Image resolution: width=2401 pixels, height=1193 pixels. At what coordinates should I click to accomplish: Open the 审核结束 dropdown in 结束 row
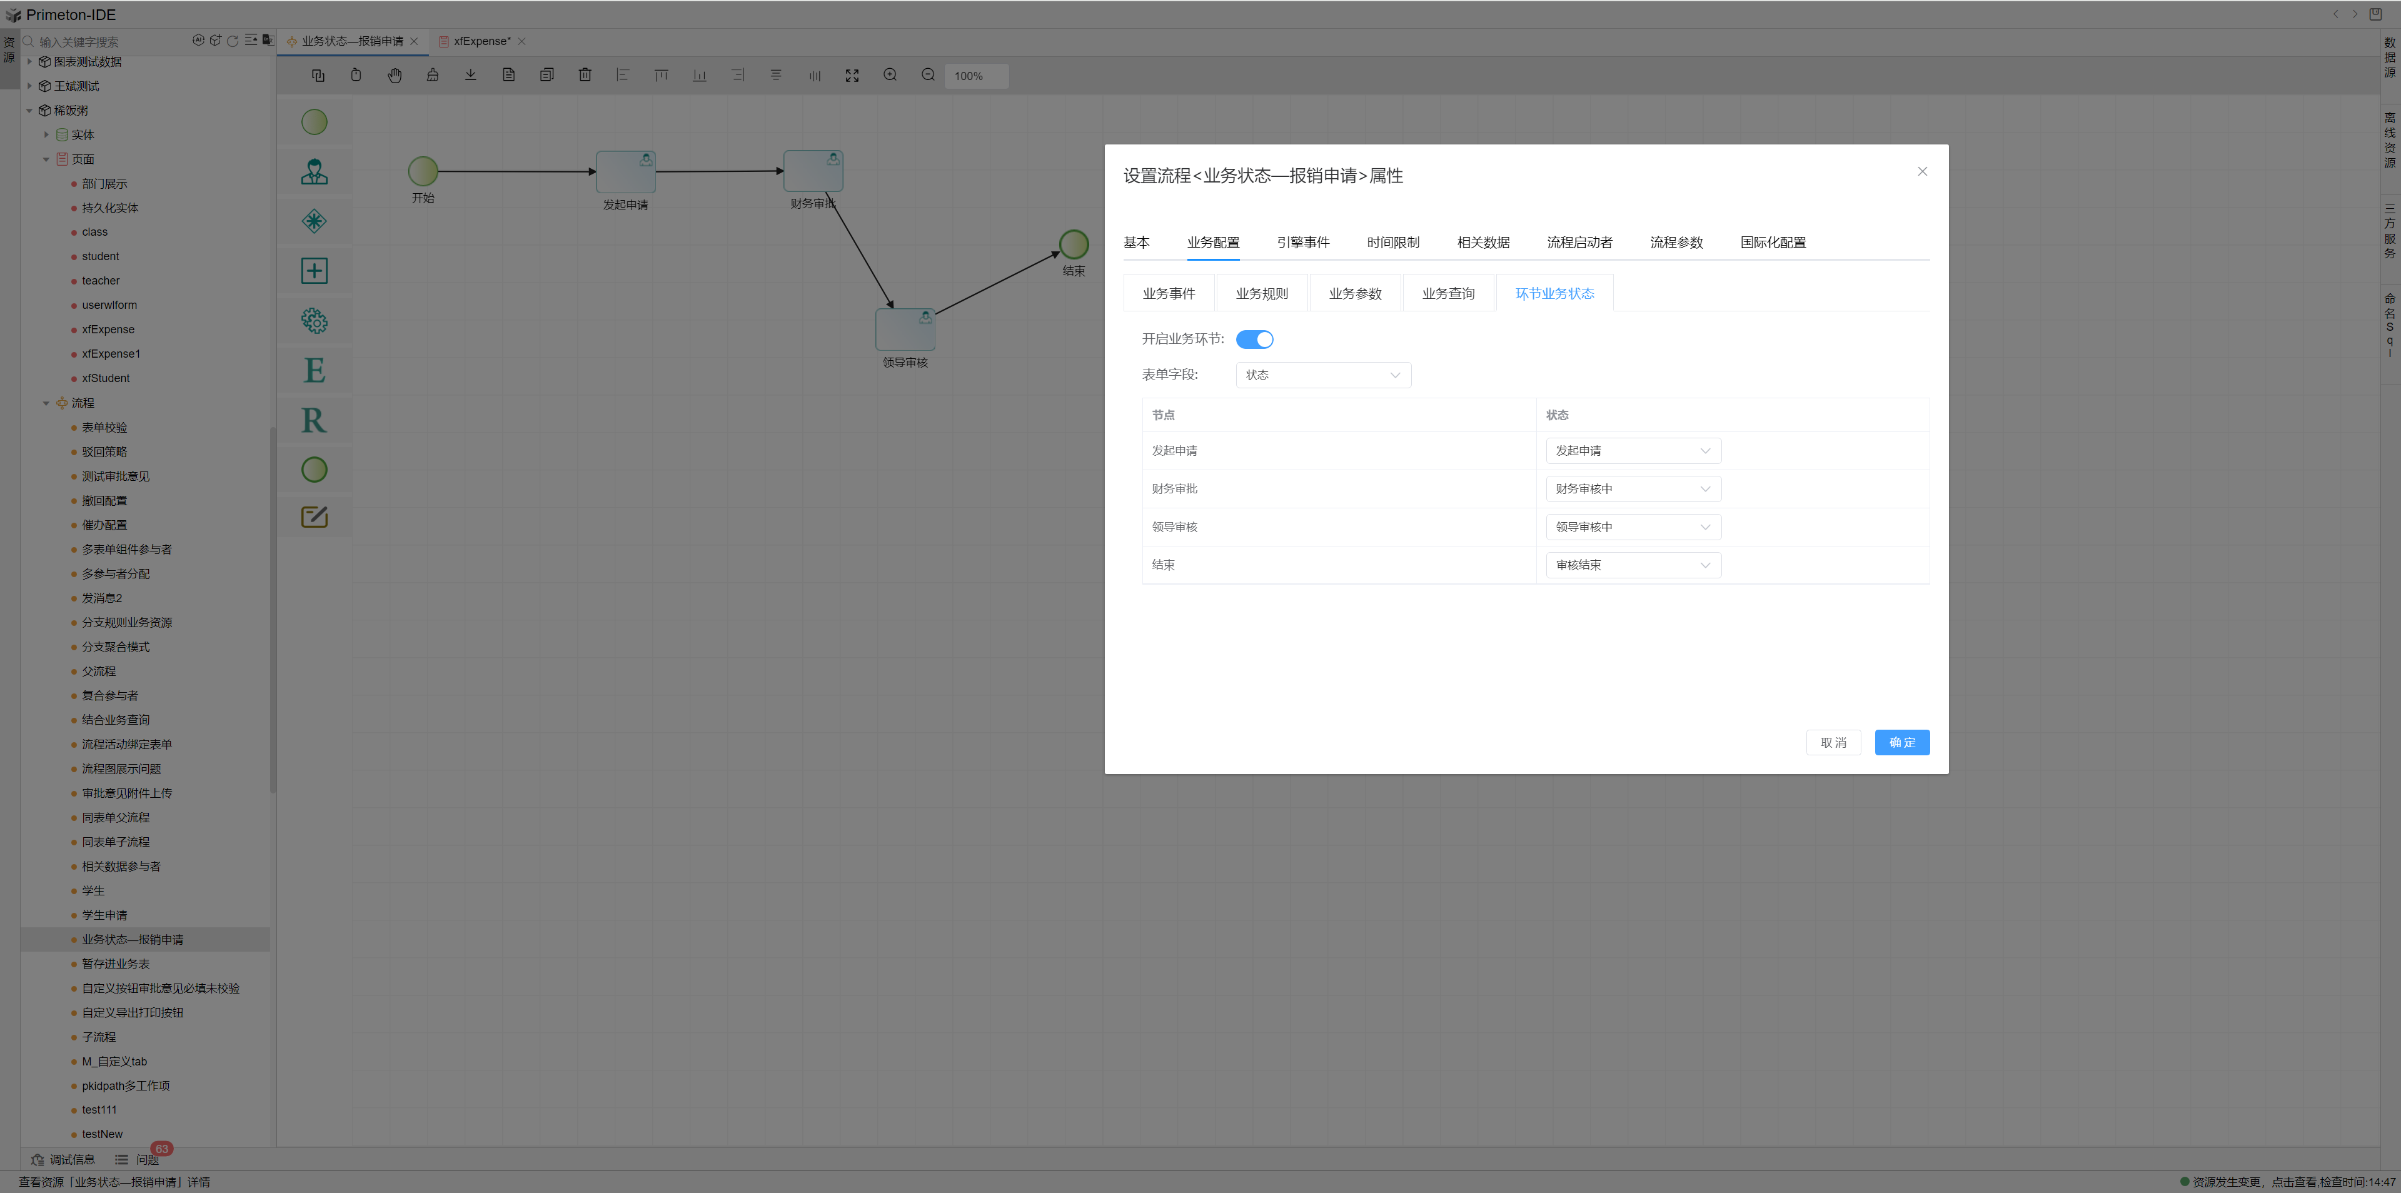1632,565
